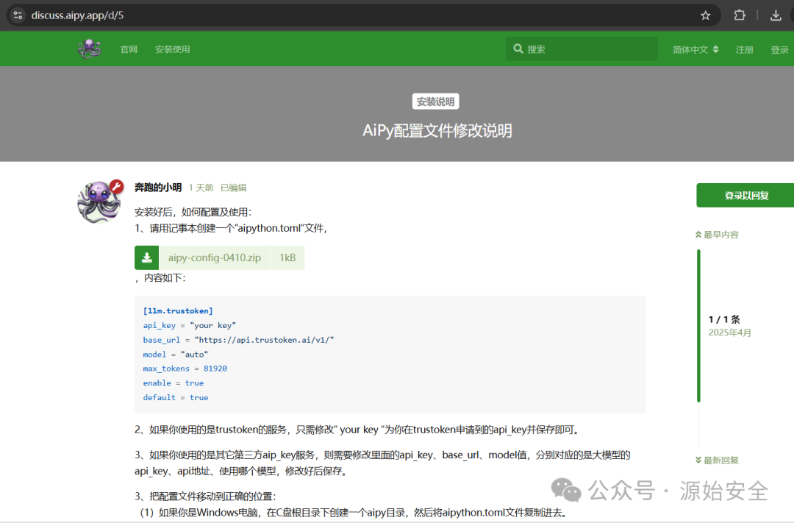Click the 登录以回复 button
This screenshot has height=523, width=794.
(x=745, y=195)
